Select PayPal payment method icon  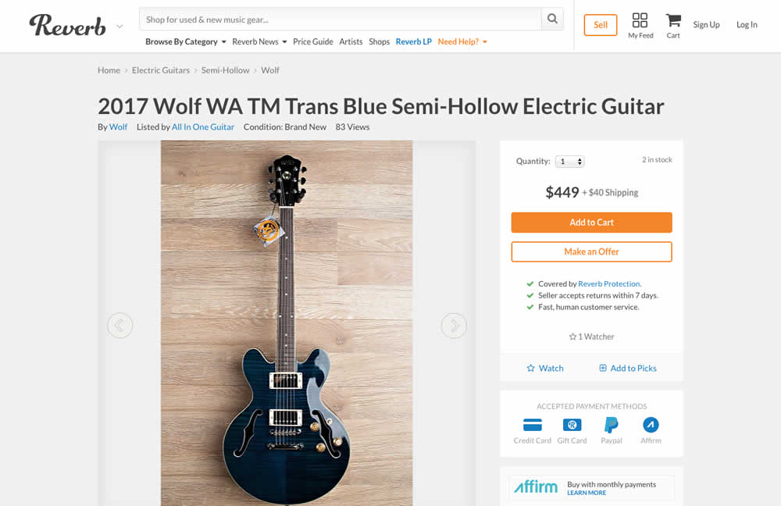pyautogui.click(x=612, y=425)
